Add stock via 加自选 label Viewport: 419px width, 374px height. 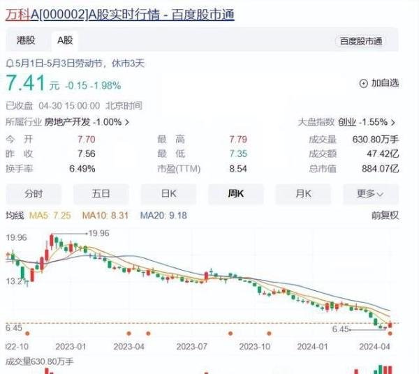coord(385,83)
